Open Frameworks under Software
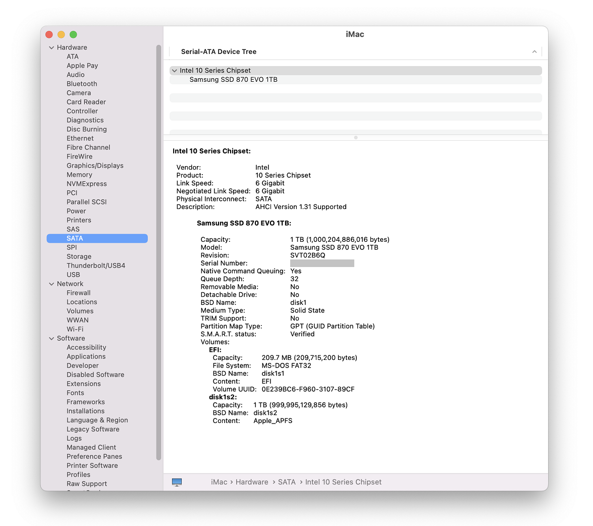Viewport: 593px width, 526px height. [86, 402]
